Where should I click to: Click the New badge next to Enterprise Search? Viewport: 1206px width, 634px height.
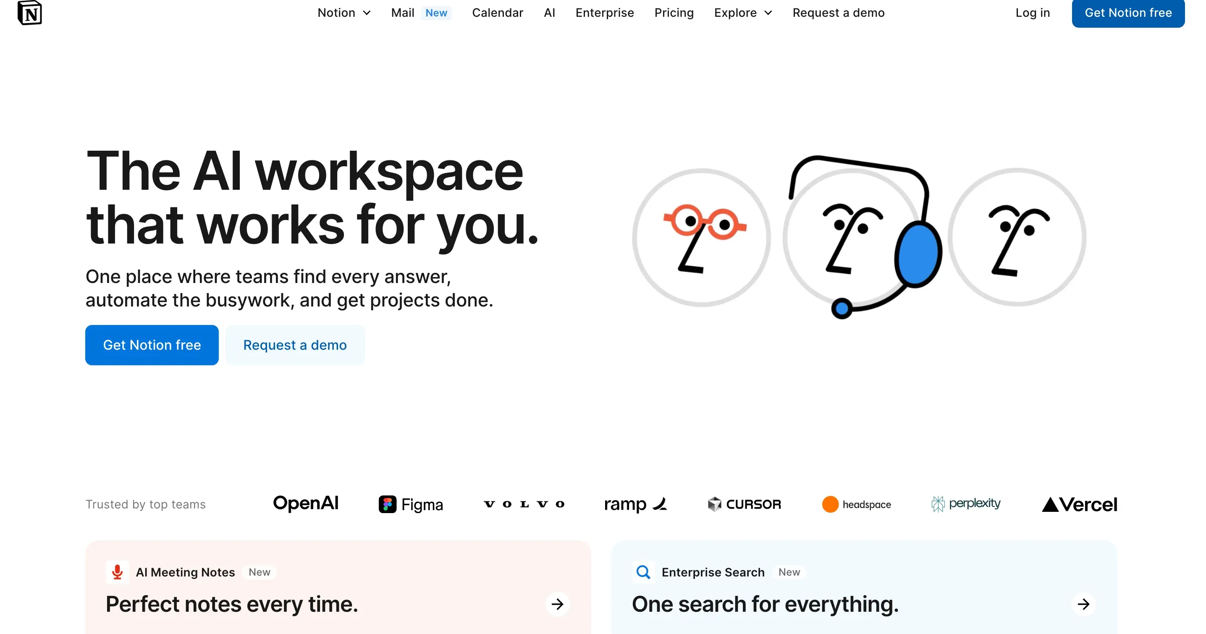pyautogui.click(x=789, y=572)
